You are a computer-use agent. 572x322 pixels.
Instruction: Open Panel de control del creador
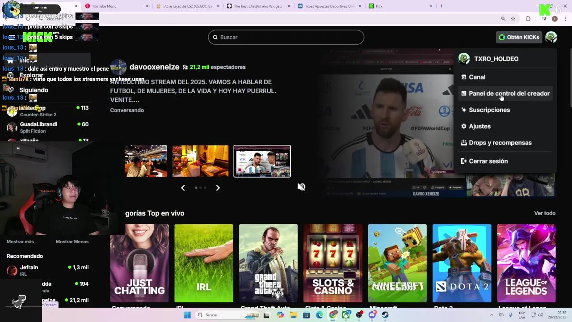505,93
